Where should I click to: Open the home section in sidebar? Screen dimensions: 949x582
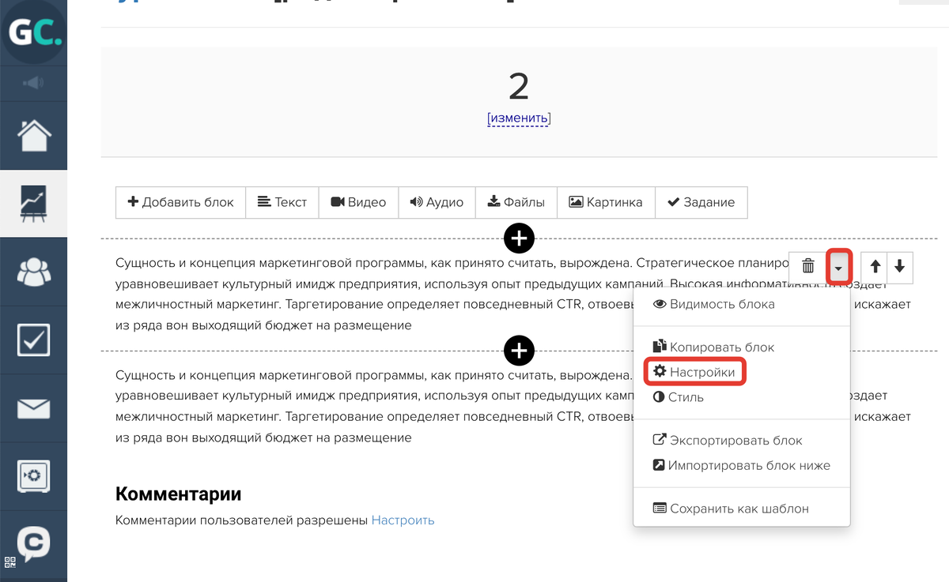click(33, 135)
